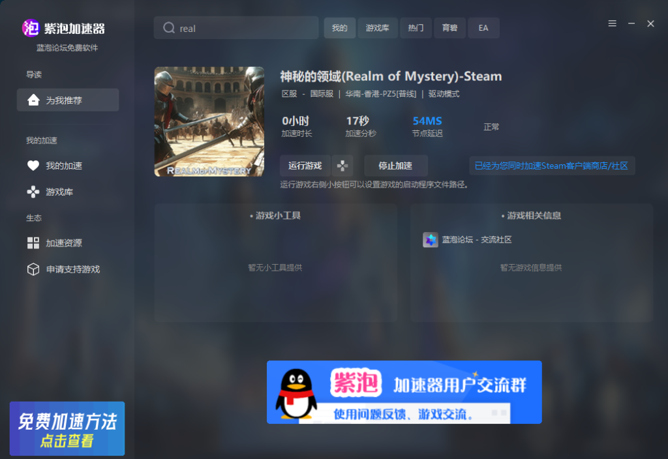This screenshot has height=459, width=668.
Task: Open the hamburger menu icon
Action: click(612, 23)
